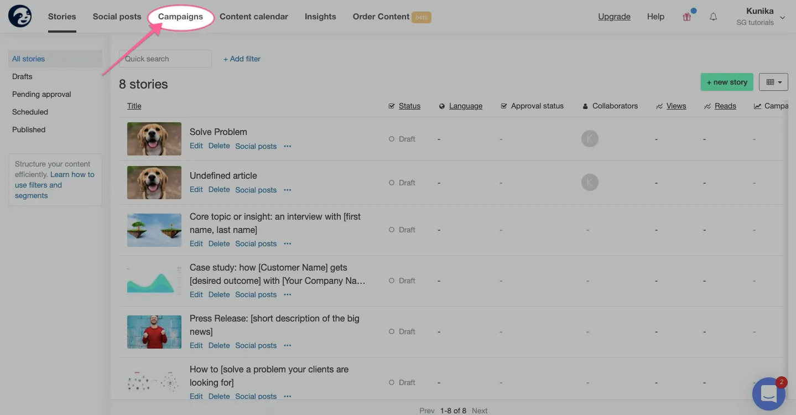Open more options for How to story

click(288, 396)
